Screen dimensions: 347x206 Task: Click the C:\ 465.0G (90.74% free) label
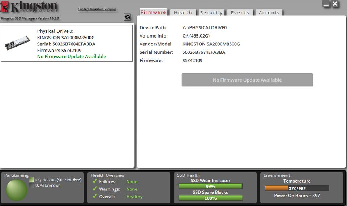[59, 180]
